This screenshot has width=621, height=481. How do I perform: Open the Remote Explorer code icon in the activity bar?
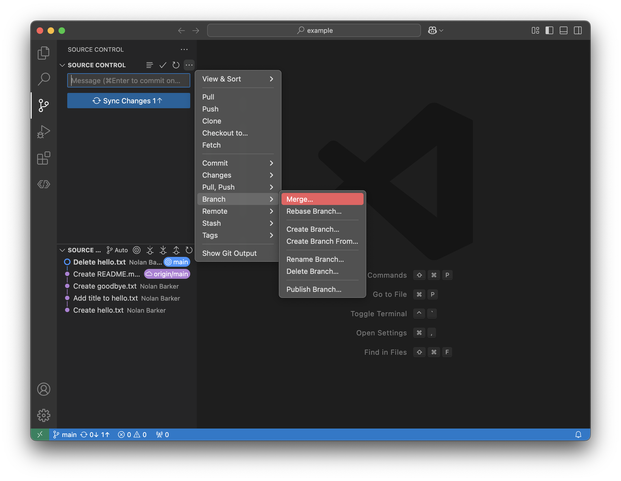(43, 184)
